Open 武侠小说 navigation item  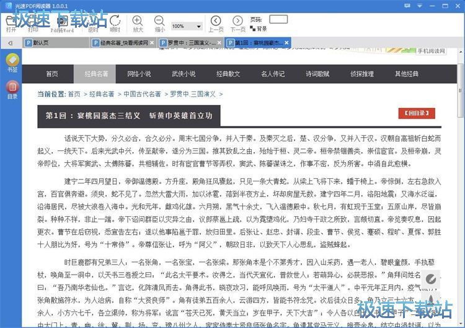[x=184, y=74]
